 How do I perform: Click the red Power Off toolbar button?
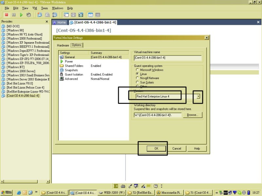(7, 15)
